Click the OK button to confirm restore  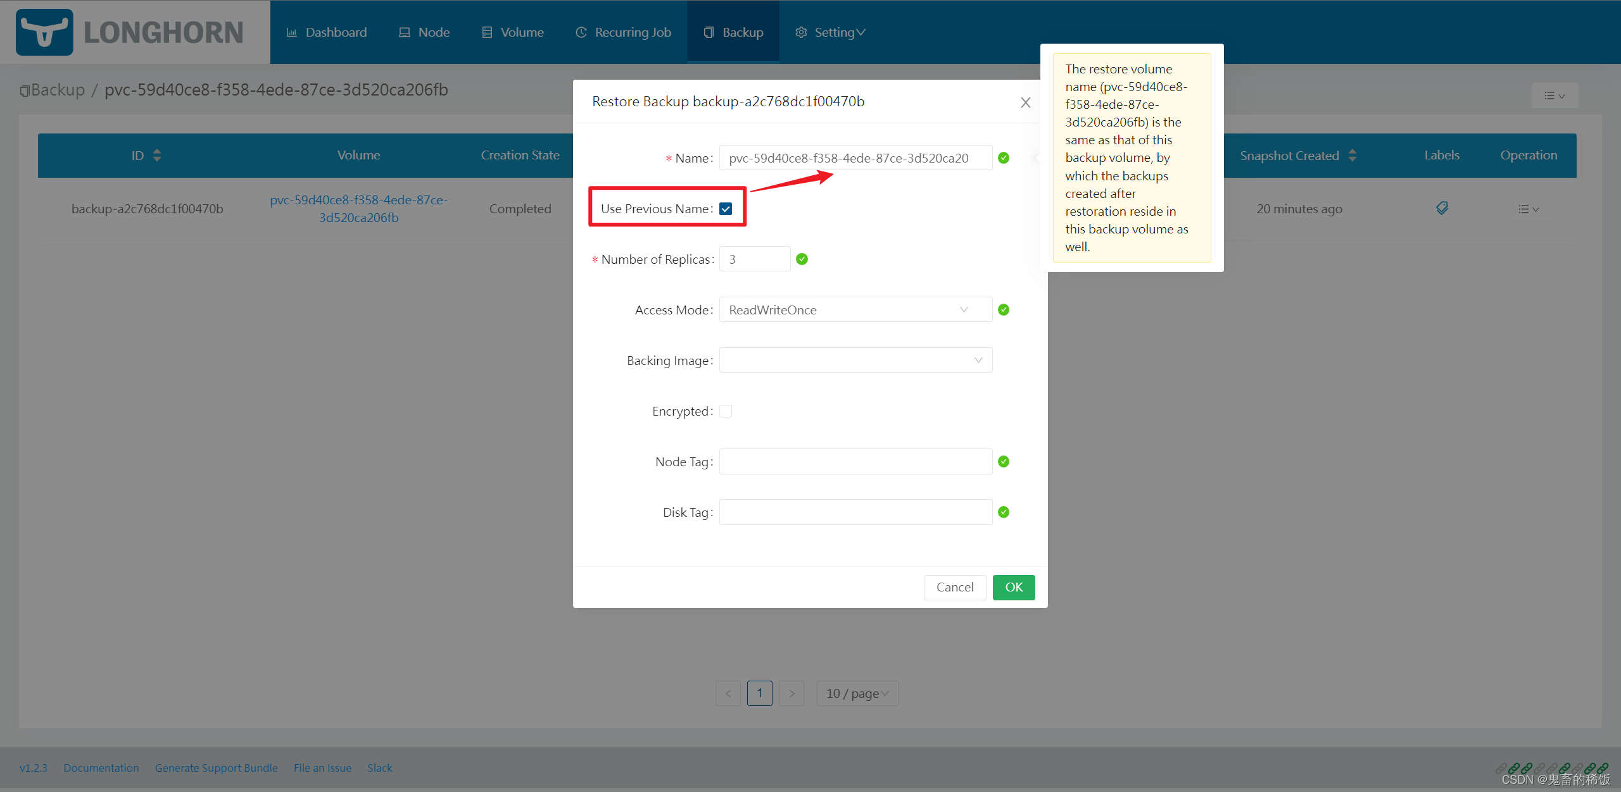click(x=1014, y=586)
